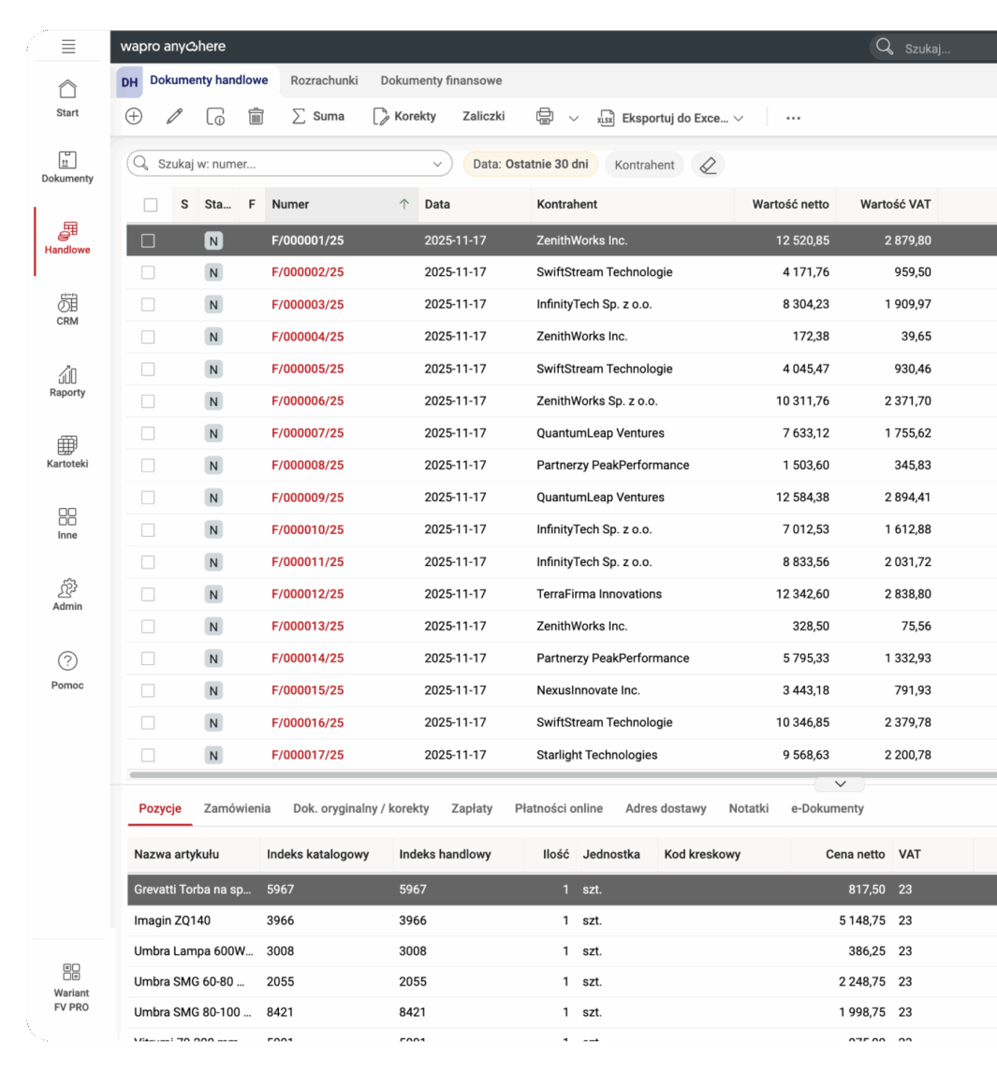Clear active filters using the eraser icon
The height and width of the screenshot is (1071, 997).
[x=708, y=164]
